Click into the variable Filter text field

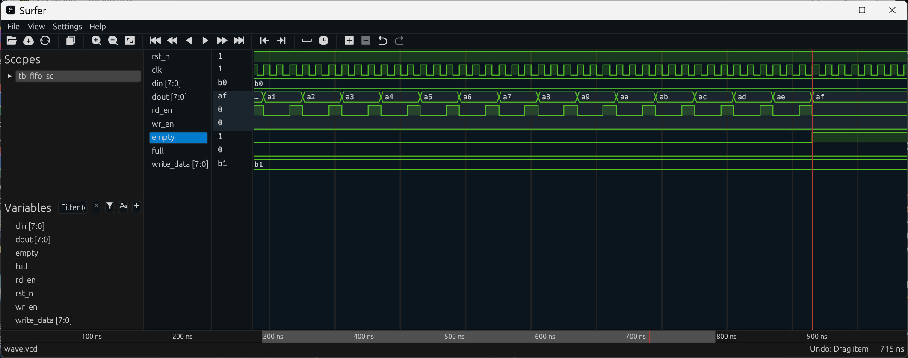pos(73,207)
